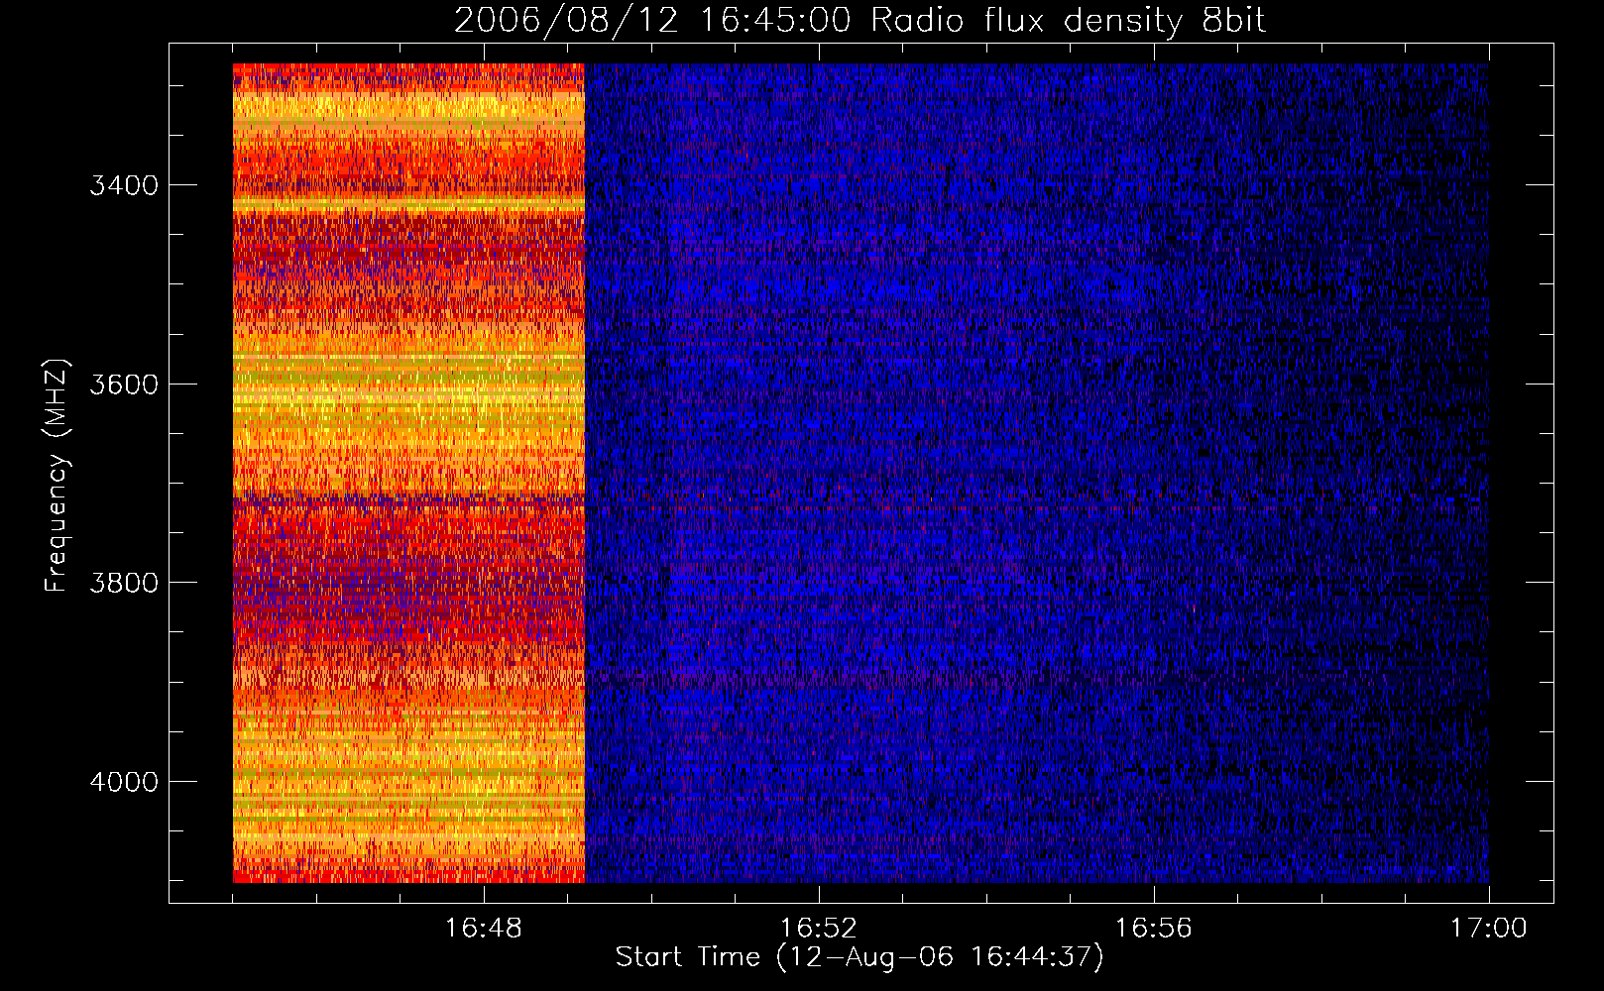Screen dimensions: 1604x991
Task: Click the 'Start Time (12-Aug-06 16:44:37)' label
Action: pos(859,957)
